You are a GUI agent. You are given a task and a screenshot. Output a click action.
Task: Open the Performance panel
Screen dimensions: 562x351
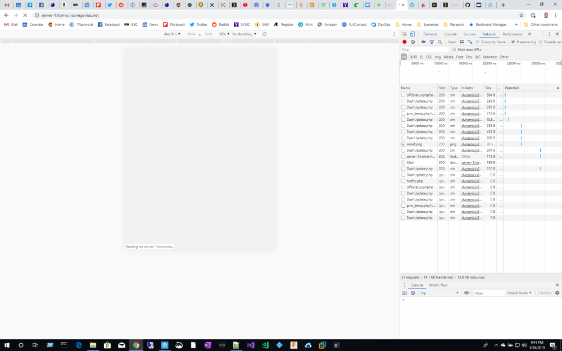click(x=512, y=34)
